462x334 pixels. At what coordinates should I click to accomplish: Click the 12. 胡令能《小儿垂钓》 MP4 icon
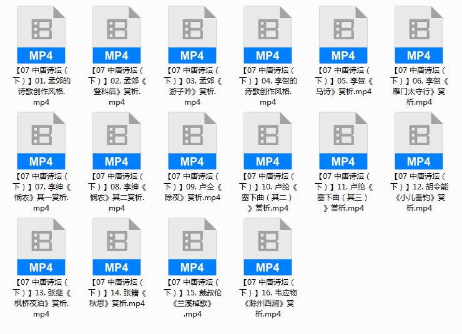[419, 141]
